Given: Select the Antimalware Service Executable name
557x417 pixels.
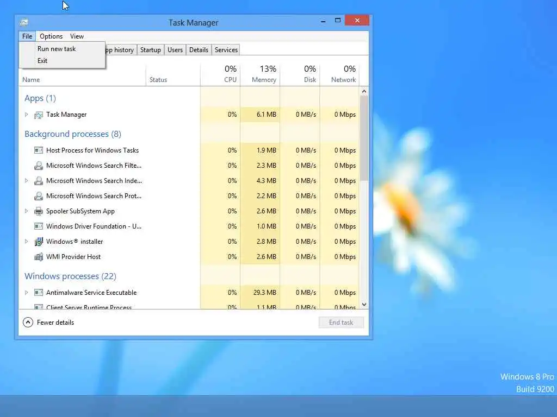Looking at the screenshot, I should [x=91, y=293].
